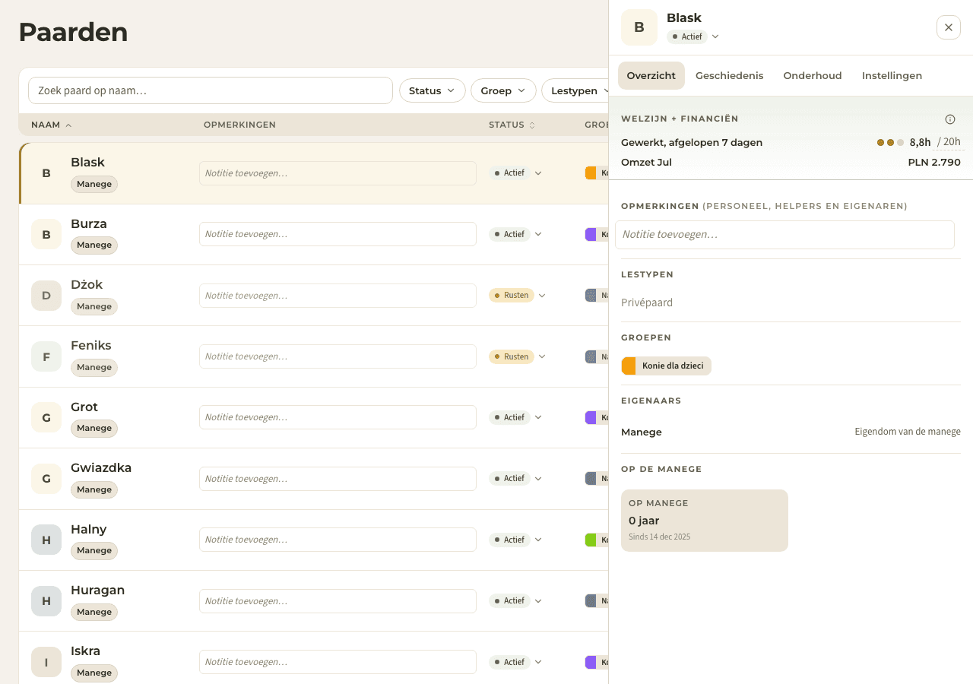Switch to the Overzicht tab
The width and height of the screenshot is (973, 684).
pyautogui.click(x=651, y=75)
